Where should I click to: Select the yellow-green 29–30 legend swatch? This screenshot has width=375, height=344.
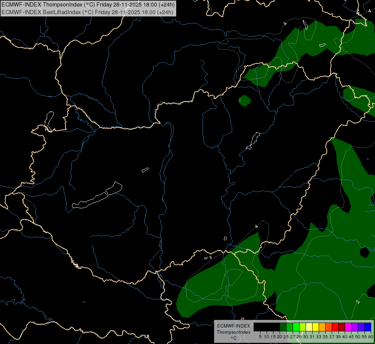303,327
